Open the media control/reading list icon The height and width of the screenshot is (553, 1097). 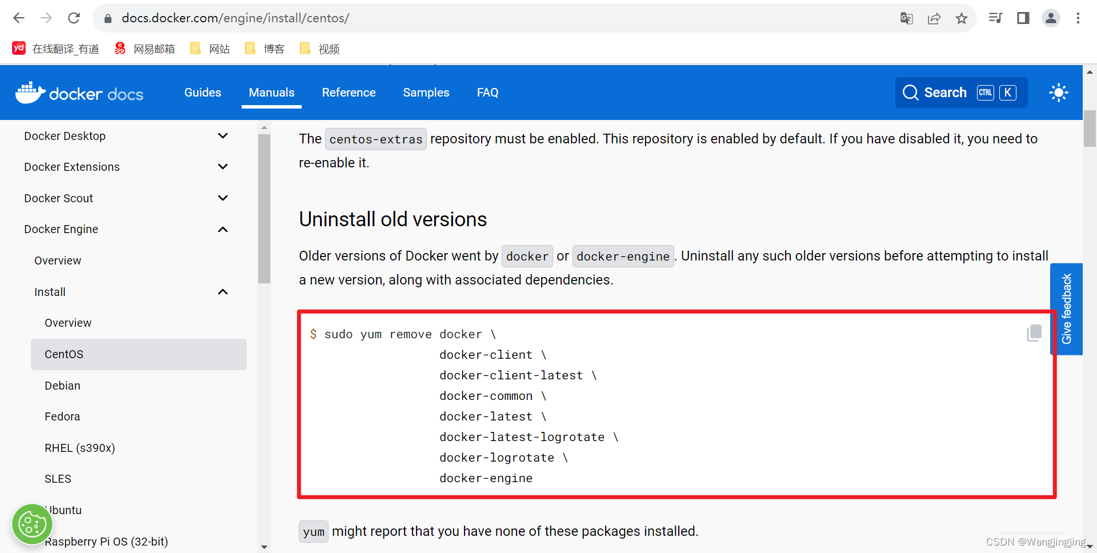(x=995, y=18)
